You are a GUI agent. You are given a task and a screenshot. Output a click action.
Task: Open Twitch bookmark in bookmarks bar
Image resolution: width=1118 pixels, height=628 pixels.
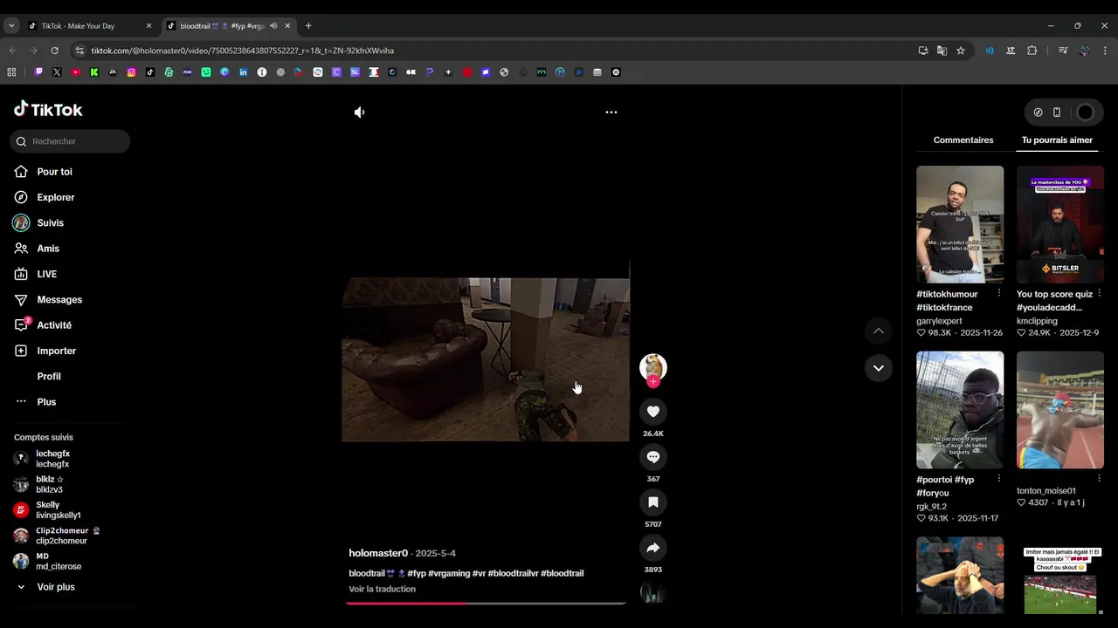(38, 72)
